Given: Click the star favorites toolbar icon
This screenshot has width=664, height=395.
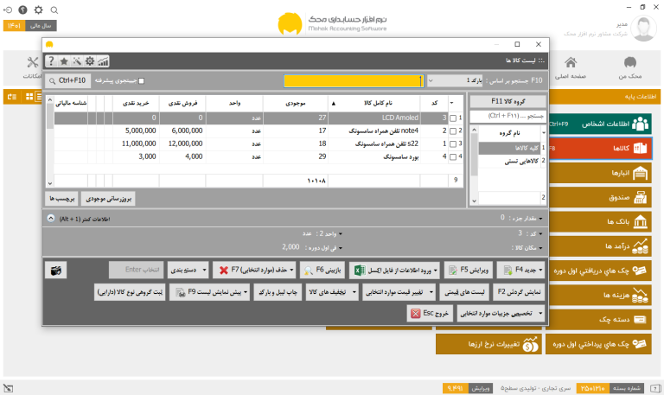Looking at the screenshot, I should pos(64,61).
